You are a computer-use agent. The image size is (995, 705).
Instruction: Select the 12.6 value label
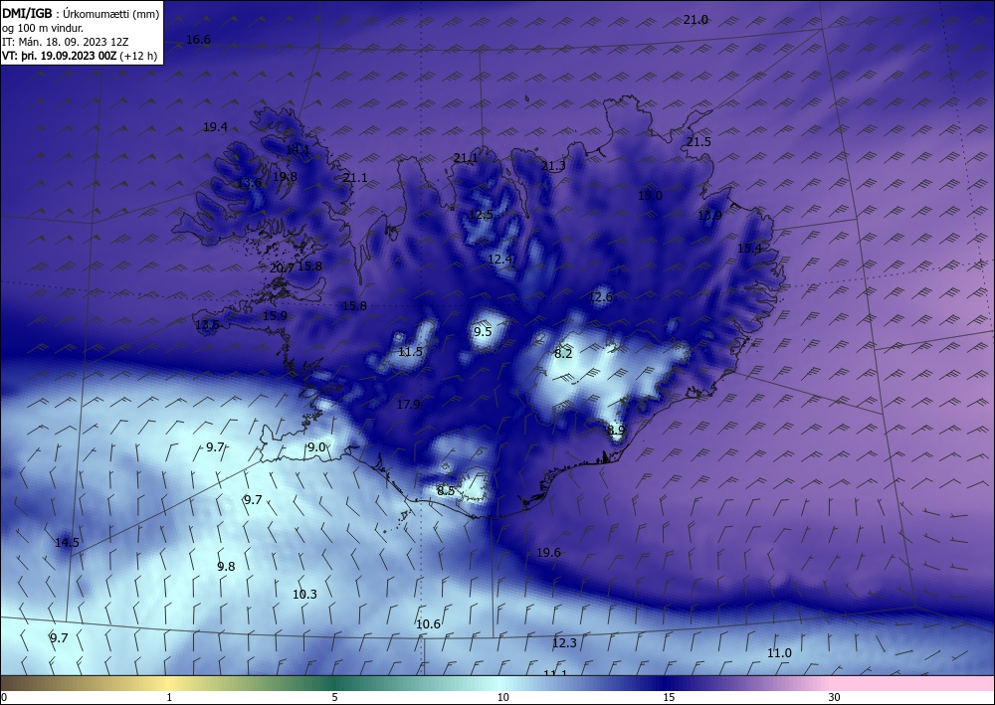(x=600, y=296)
